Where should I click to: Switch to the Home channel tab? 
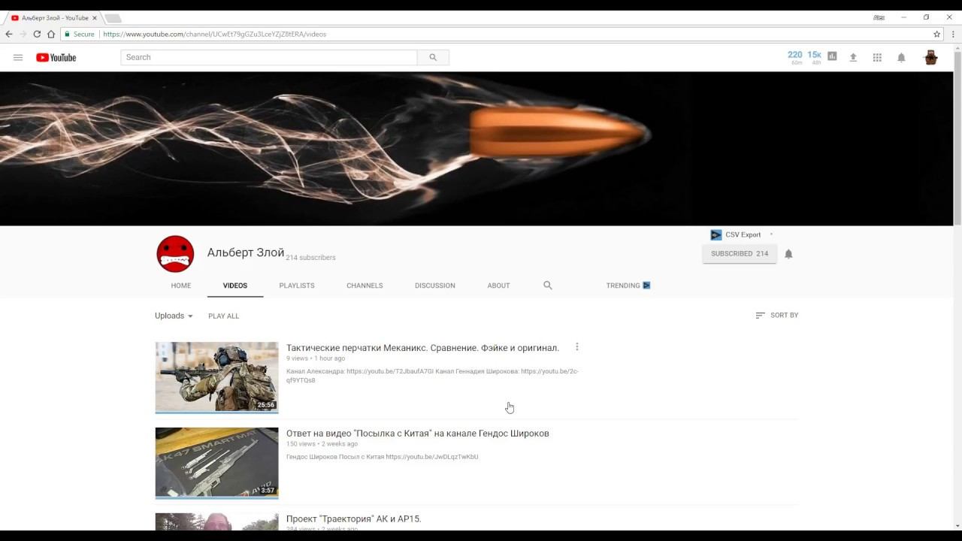(x=180, y=286)
